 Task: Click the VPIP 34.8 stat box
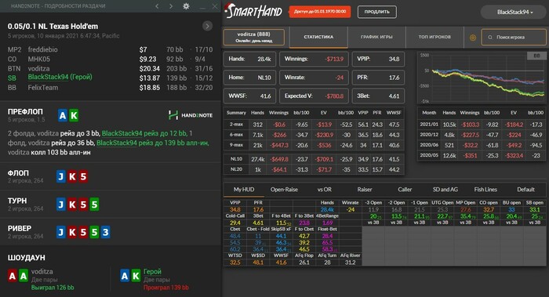point(378,59)
